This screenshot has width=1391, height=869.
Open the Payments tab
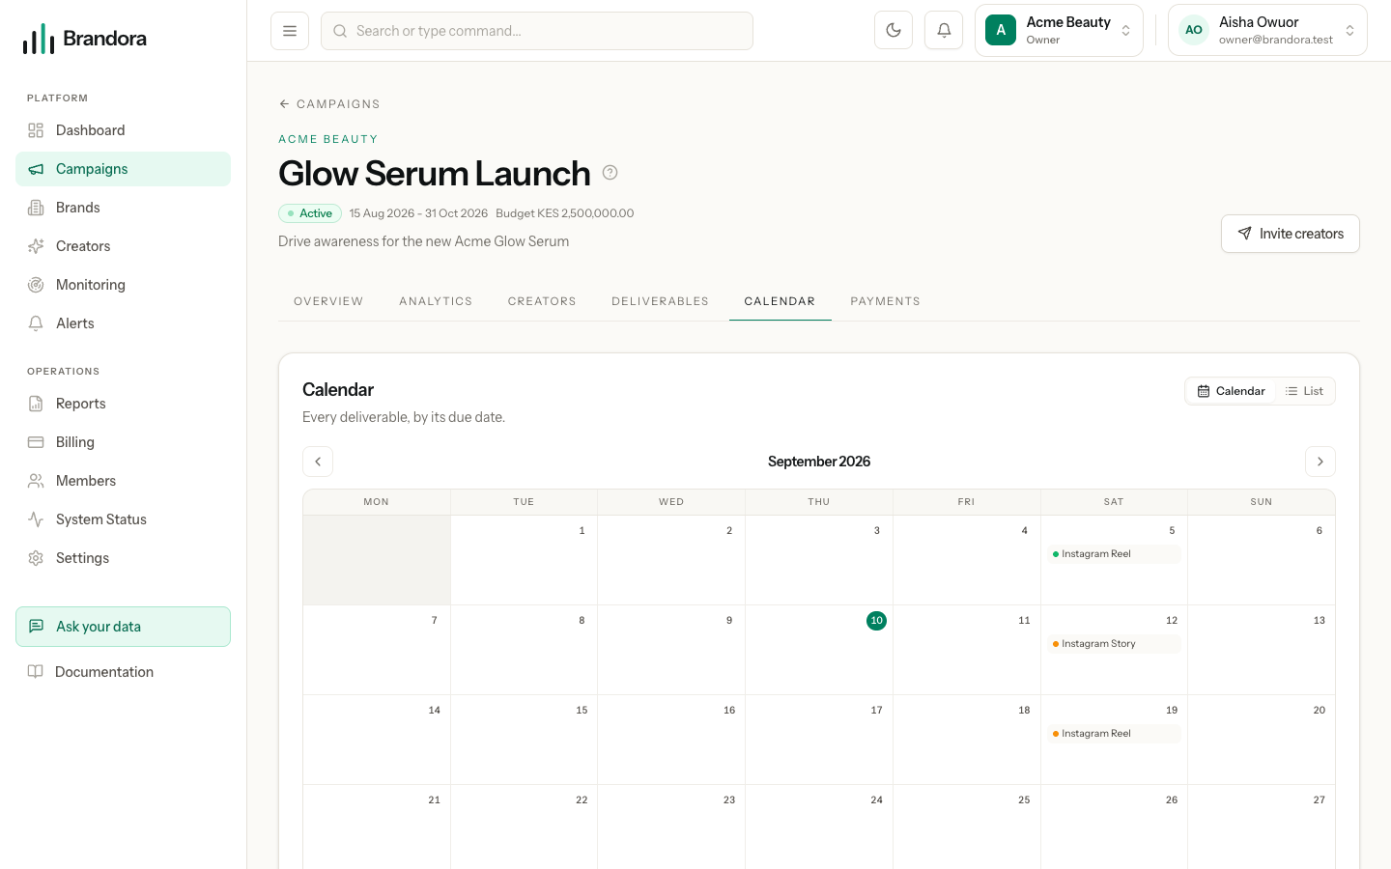click(885, 301)
